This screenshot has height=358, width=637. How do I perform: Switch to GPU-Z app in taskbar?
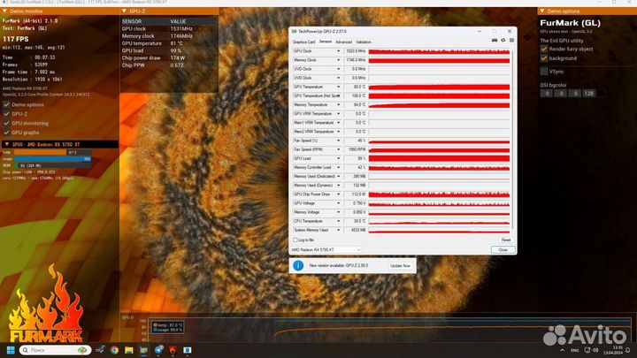pos(143,350)
